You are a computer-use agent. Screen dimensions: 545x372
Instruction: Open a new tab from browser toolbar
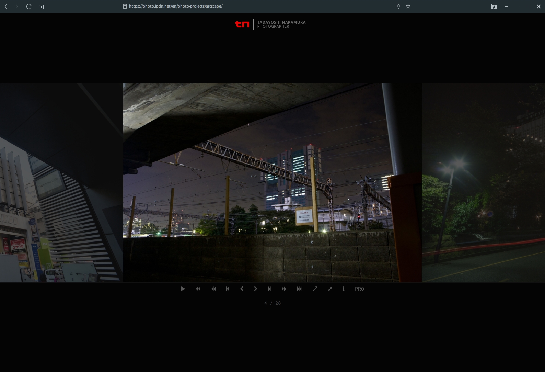pyautogui.click(x=41, y=7)
